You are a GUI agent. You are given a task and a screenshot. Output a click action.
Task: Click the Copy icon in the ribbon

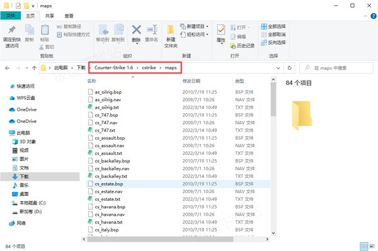pos(30,33)
